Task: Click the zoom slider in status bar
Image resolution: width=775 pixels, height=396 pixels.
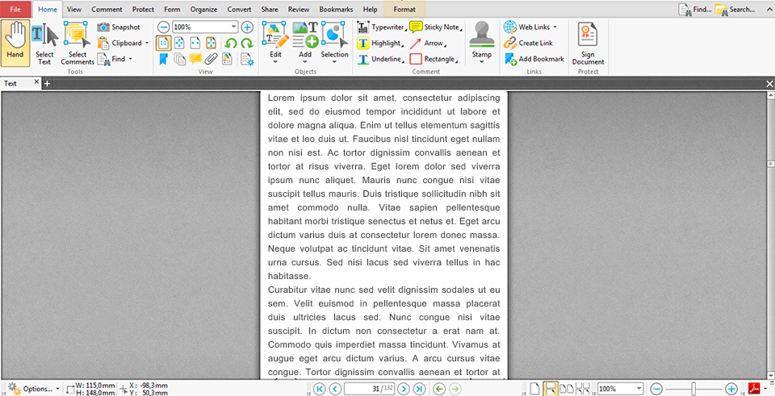Action: 693,389
